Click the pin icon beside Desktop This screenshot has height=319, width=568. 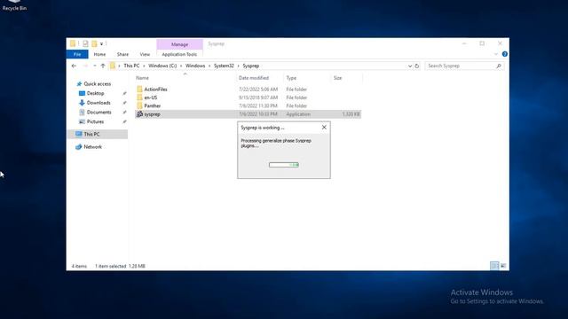pos(124,93)
